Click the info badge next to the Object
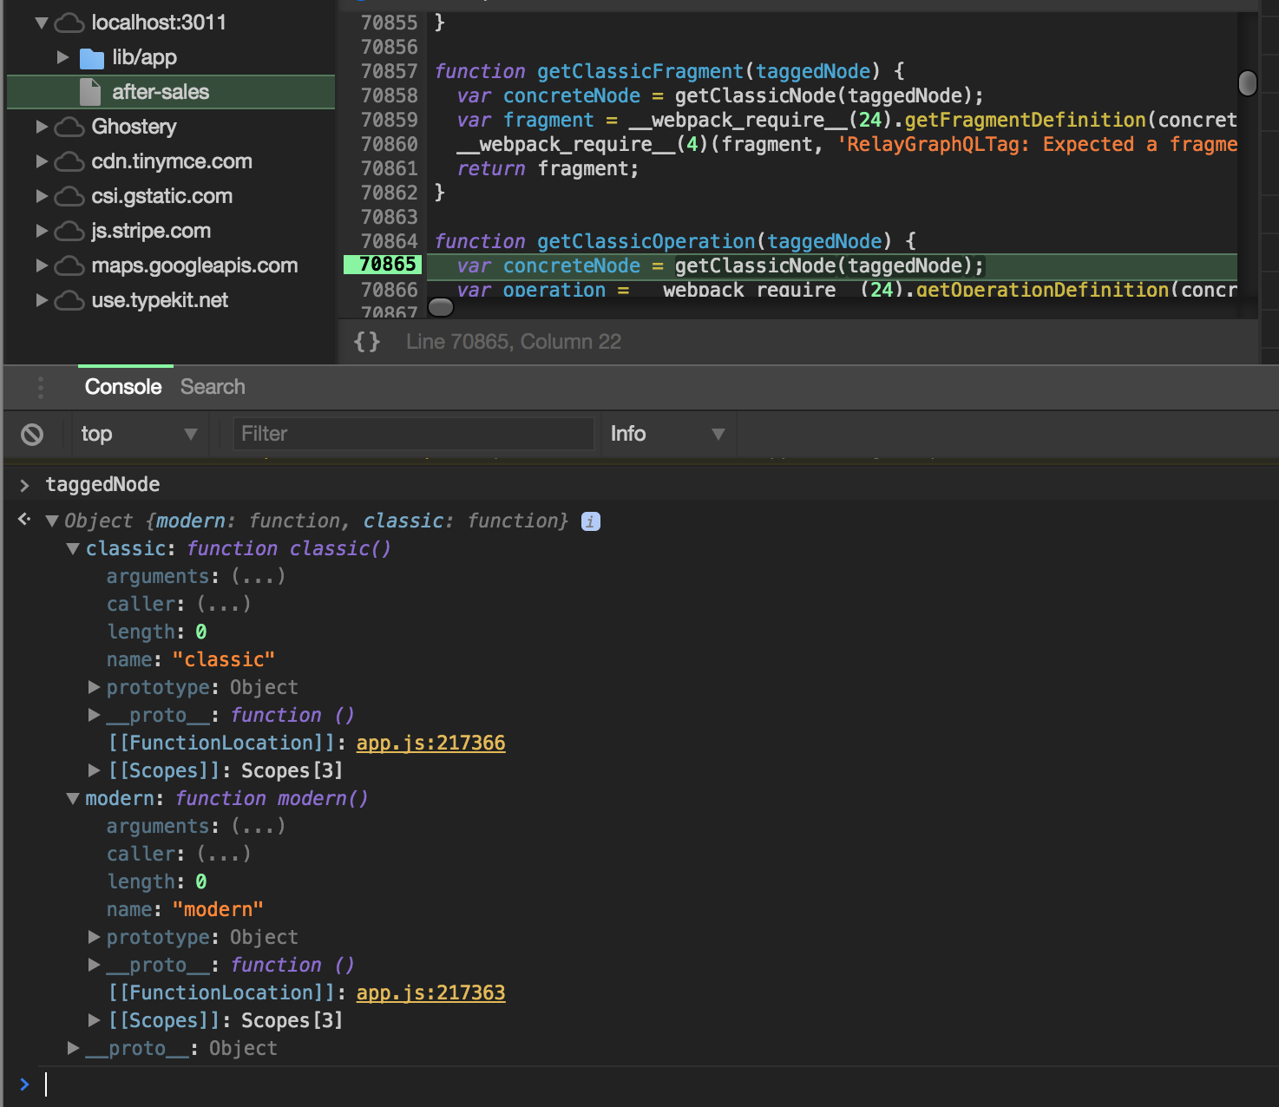 tap(590, 521)
